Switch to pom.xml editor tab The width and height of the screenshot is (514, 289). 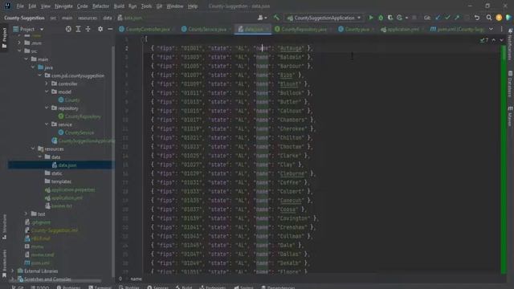point(458,29)
